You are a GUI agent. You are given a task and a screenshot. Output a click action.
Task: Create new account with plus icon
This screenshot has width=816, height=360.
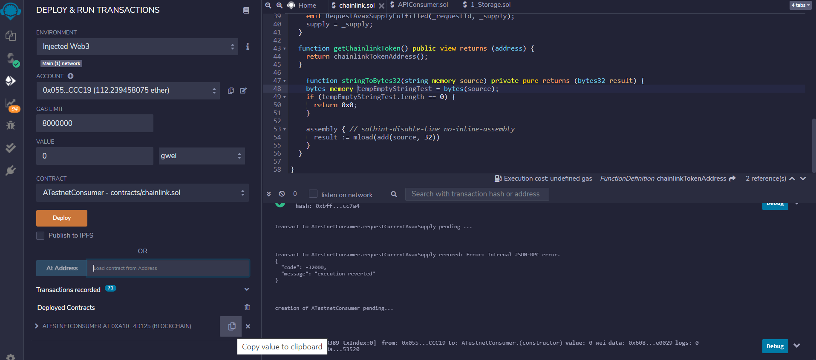70,76
